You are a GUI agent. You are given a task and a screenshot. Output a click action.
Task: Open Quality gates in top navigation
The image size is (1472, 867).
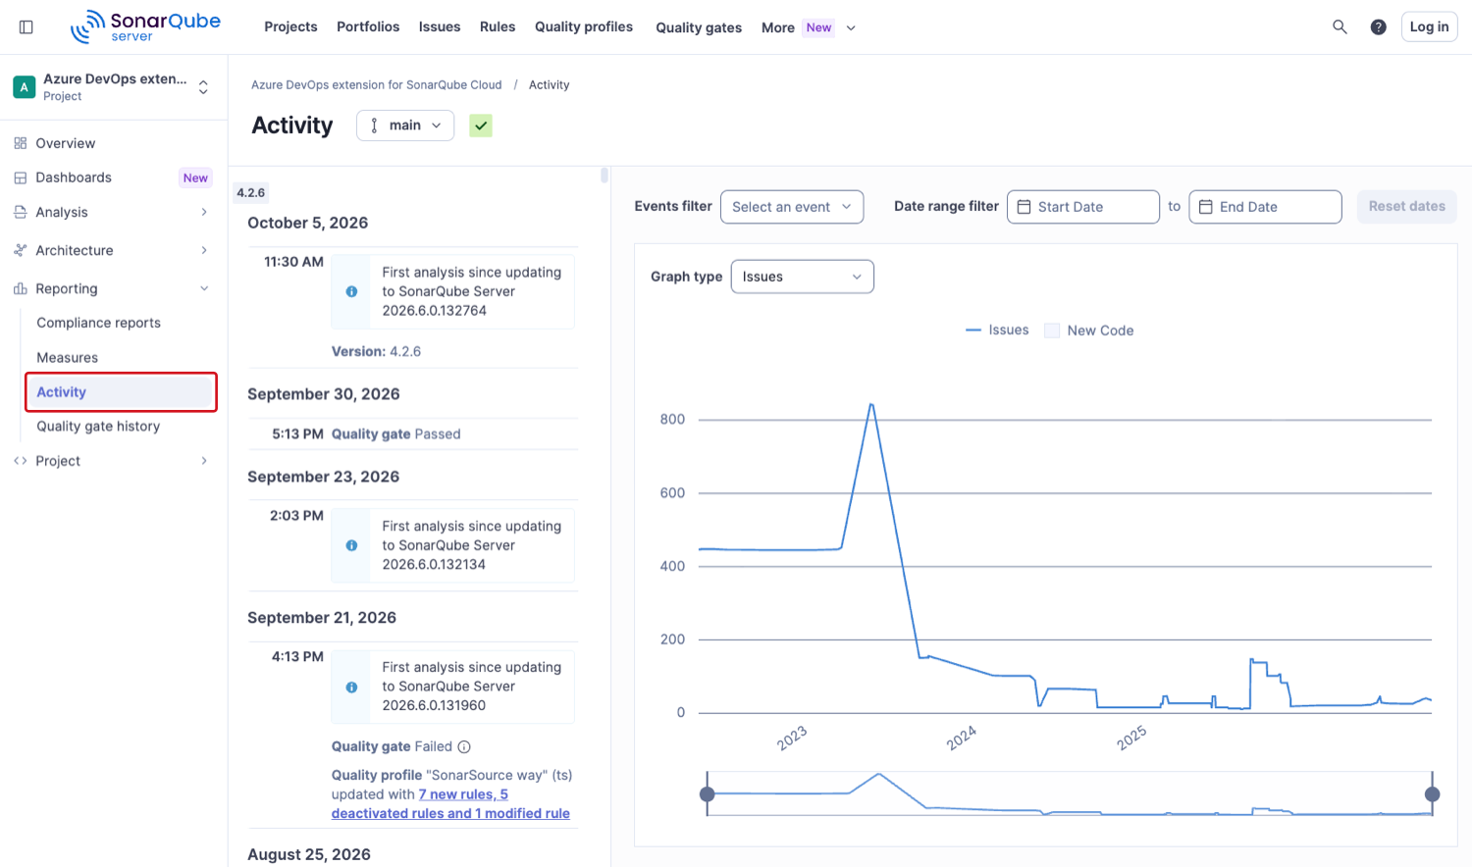(x=699, y=27)
